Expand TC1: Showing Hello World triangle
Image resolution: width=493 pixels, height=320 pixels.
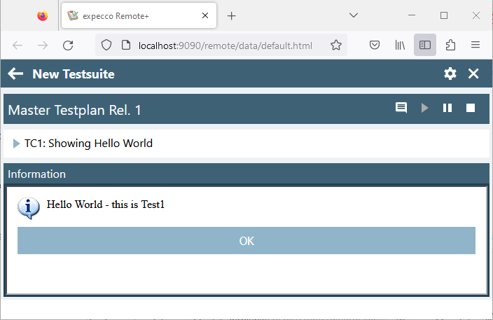point(17,144)
